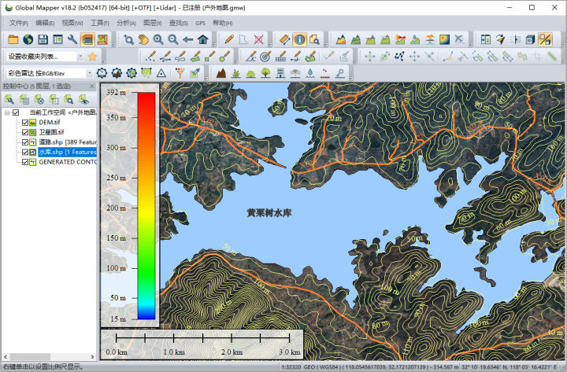
Task: Toggle the 卫星图.tif layer checkbox
Action: click(x=25, y=132)
